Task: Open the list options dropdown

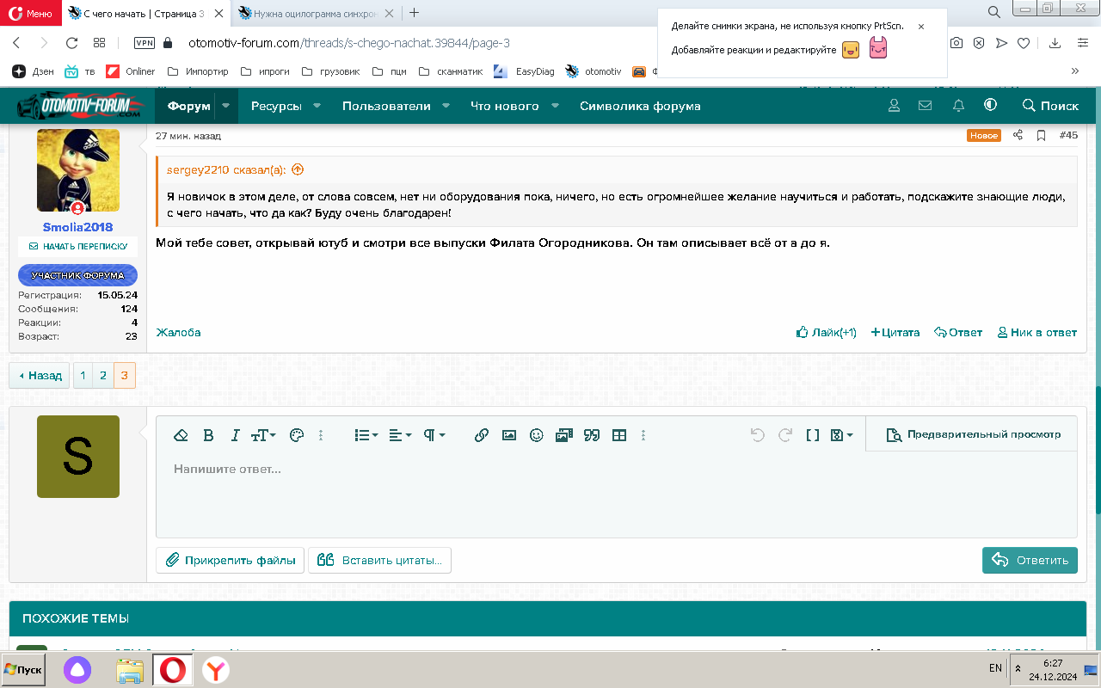Action: coord(366,436)
